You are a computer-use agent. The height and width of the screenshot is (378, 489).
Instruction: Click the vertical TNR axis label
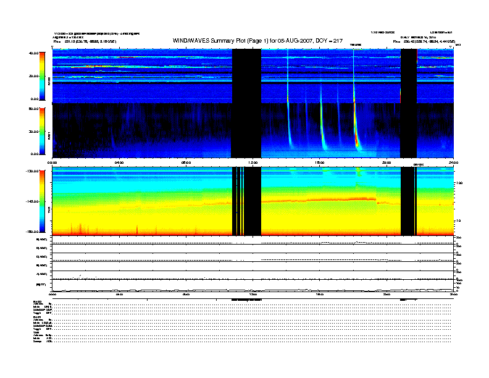point(49,211)
